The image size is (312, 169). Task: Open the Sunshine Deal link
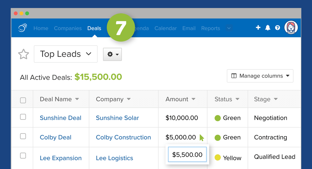pyautogui.click(x=61, y=118)
